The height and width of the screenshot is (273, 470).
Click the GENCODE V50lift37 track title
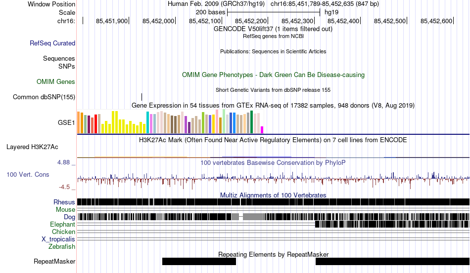click(x=273, y=29)
